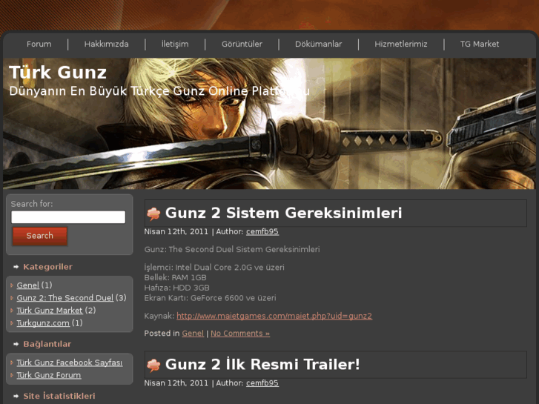
Task: Click the Site İstatistikleri heading text
Action: 59,396
